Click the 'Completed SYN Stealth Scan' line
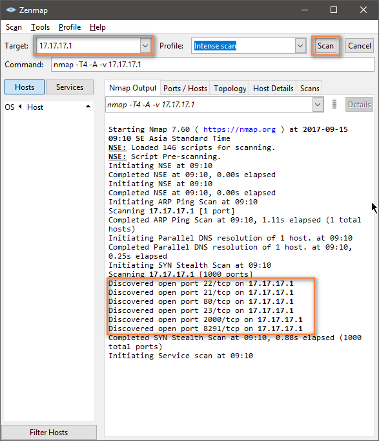The image size is (379, 441). click(x=235, y=342)
